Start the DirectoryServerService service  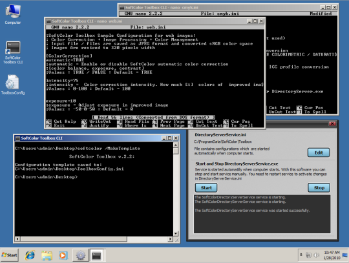tap(206, 187)
